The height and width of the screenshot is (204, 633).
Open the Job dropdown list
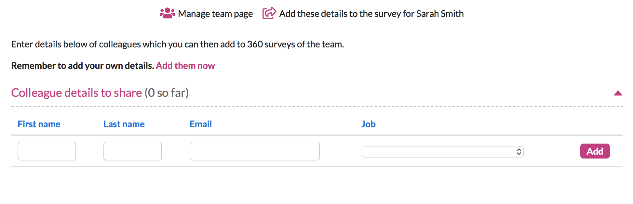point(442,152)
